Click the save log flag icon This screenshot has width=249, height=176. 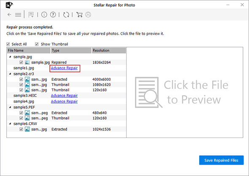point(31,15)
